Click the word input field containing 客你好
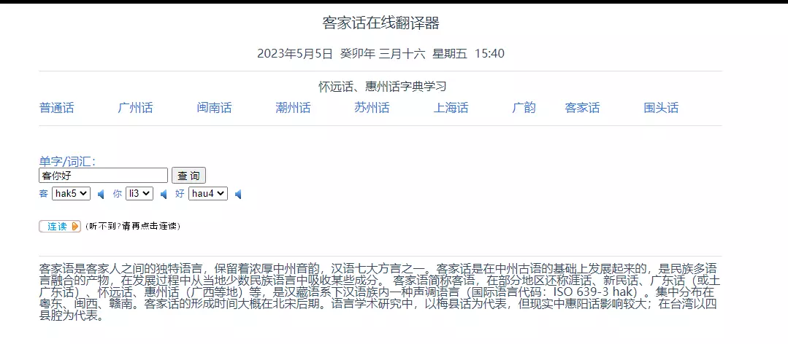The image size is (788, 344). pos(103,176)
